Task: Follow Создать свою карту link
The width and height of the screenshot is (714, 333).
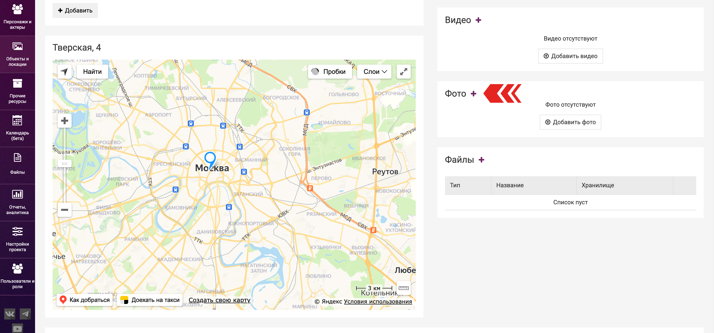Action: 219,300
